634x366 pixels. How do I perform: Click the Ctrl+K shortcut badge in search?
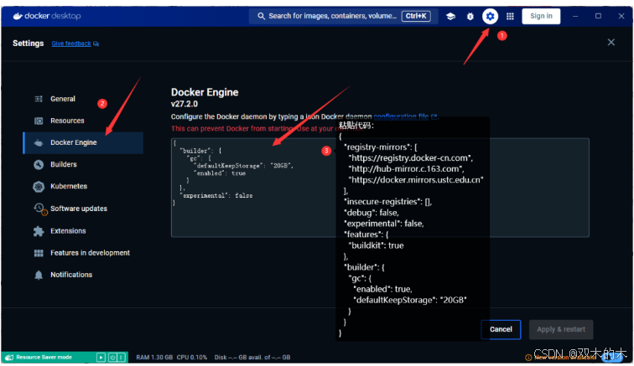click(x=416, y=16)
